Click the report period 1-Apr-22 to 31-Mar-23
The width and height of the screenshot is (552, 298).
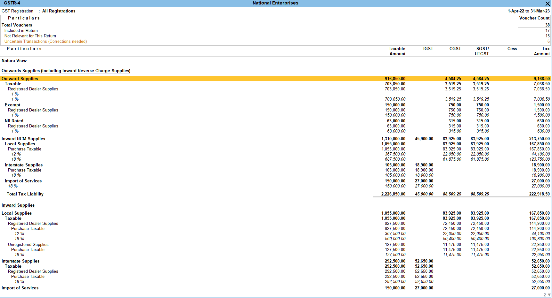pyautogui.click(x=529, y=11)
